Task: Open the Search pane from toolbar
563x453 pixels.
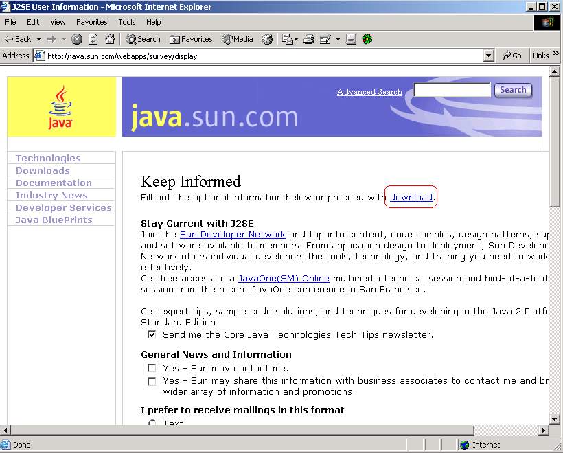Action: (x=143, y=39)
